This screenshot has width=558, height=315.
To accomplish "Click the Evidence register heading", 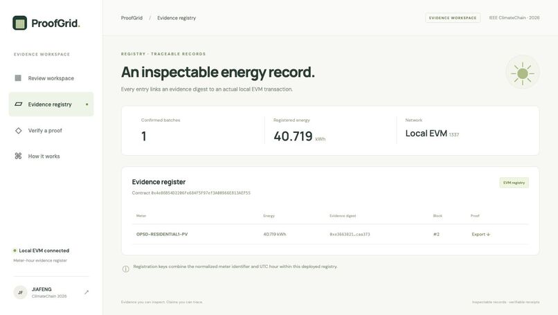I will click(159, 182).
